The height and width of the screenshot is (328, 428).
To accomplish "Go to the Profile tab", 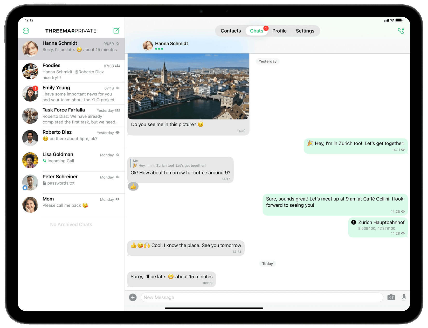I will [279, 31].
